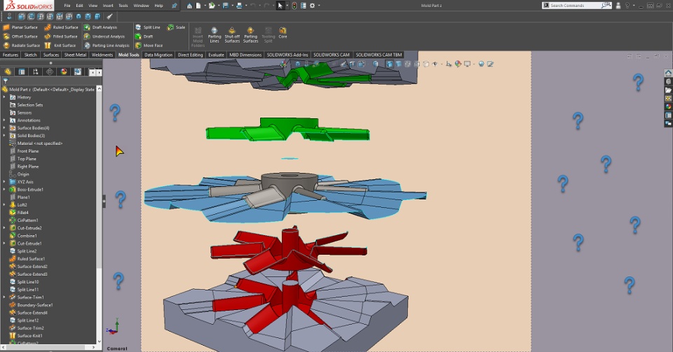Viewport: 673px width, 352px height.
Task: Expand the Solid Bodies(3) folder
Action: click(4, 136)
